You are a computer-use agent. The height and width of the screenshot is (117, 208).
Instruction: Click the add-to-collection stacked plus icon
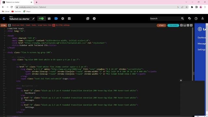click(88, 19)
